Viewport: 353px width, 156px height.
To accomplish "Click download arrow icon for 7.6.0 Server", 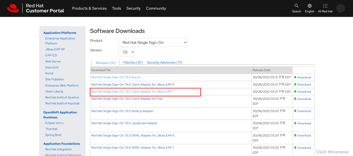I will 295,77.
